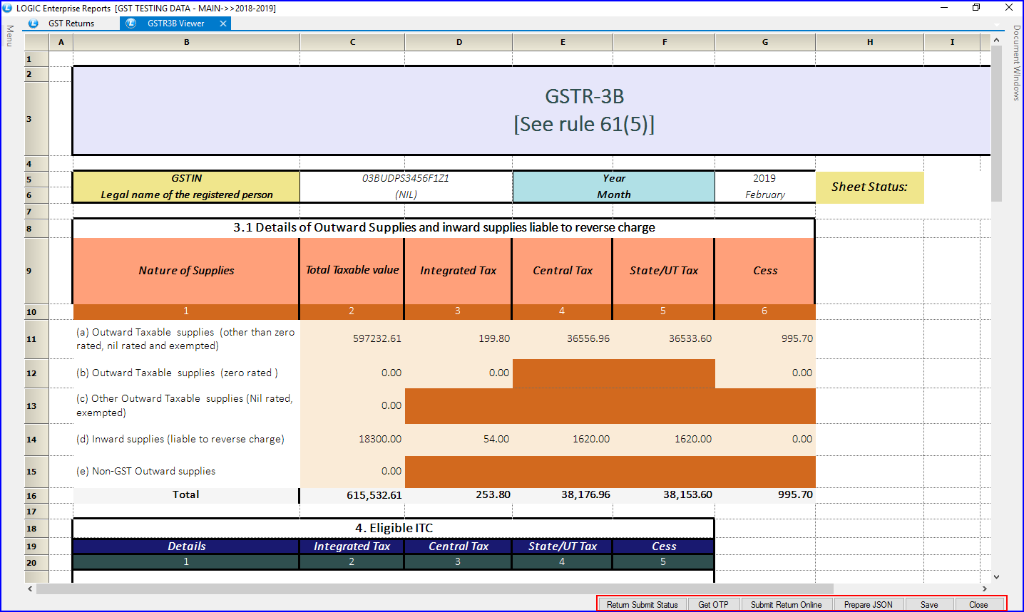1024x612 pixels.
Task: Save the GSTR-3B sheet
Action: coord(929,604)
